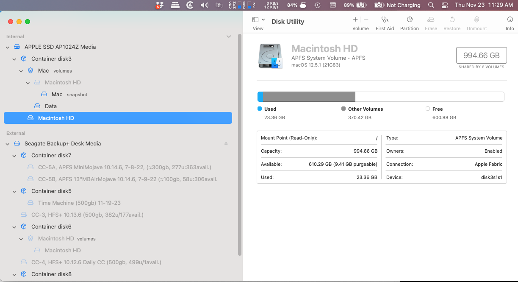Viewport: 518px width, 282px height.
Task: Open Time Machine menu bar icon
Action: click(x=317, y=5)
